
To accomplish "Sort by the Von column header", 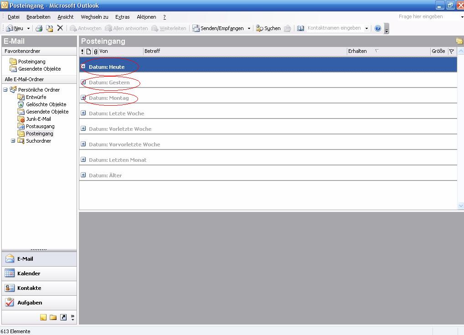I will [121, 51].
